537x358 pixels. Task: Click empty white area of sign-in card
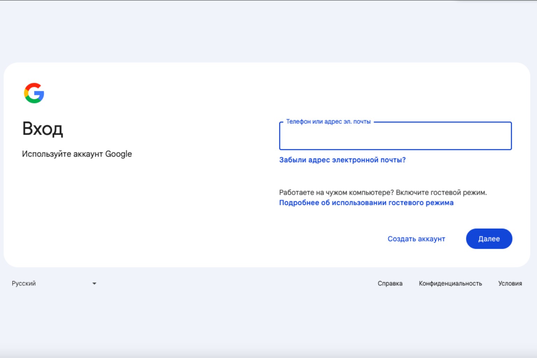coord(140,217)
